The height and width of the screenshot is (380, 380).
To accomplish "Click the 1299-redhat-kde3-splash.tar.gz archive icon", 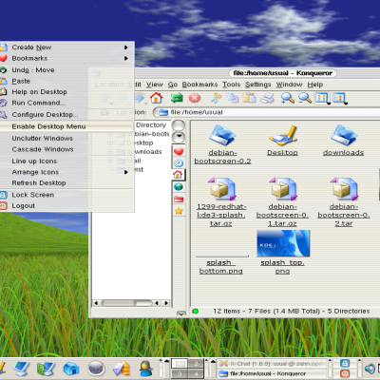I will [x=222, y=189].
